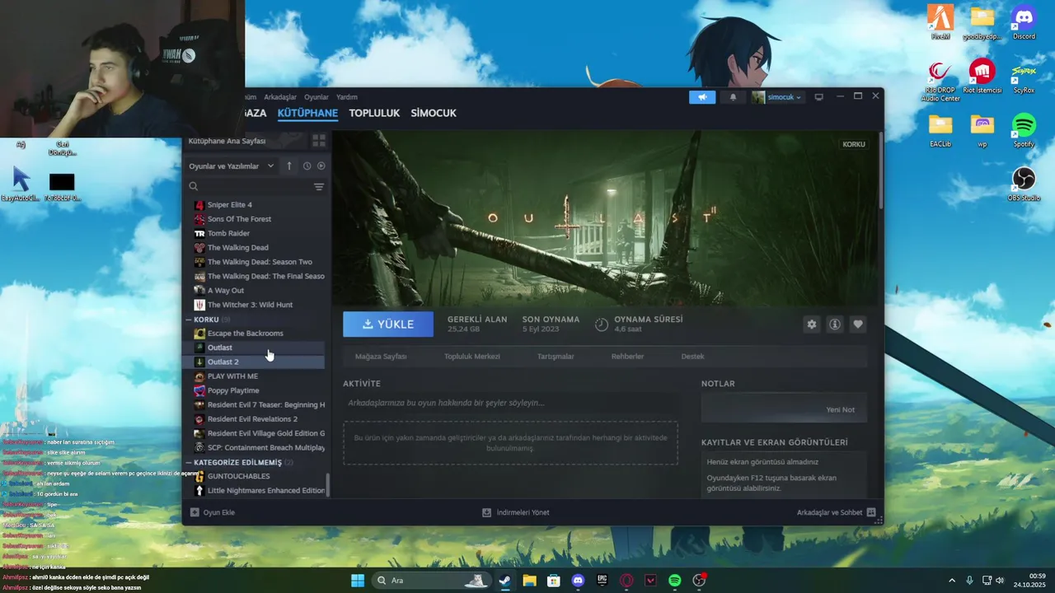Screen dimensions: 1055x593
Task: Click the sort arrow icon in the library sidebar
Action: 289,166
